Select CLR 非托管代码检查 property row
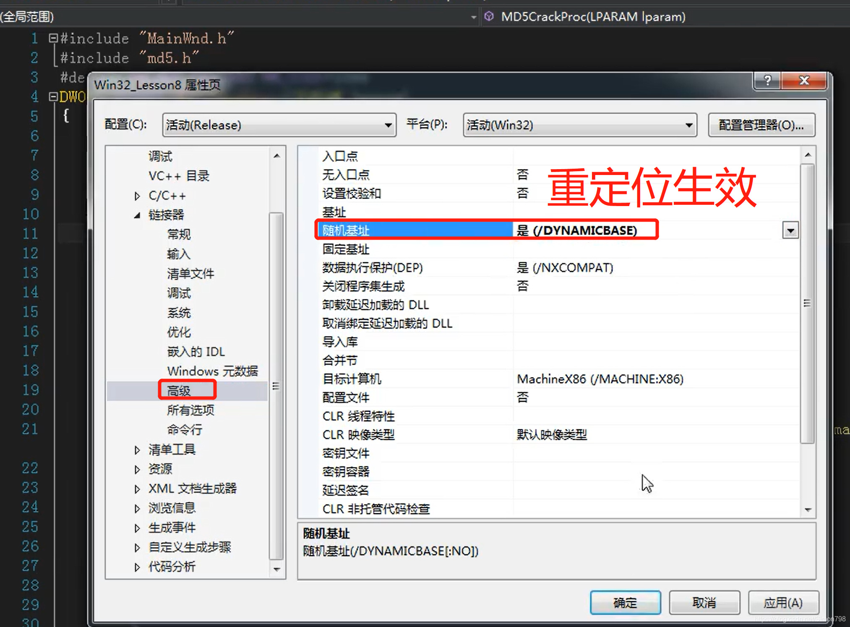This screenshot has width=850, height=627. [558, 509]
